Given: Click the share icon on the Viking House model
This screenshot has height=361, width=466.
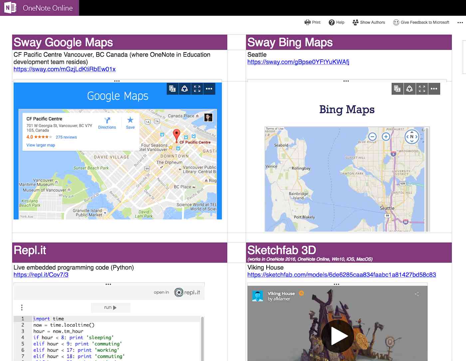Looking at the screenshot, I should coord(417,294).
